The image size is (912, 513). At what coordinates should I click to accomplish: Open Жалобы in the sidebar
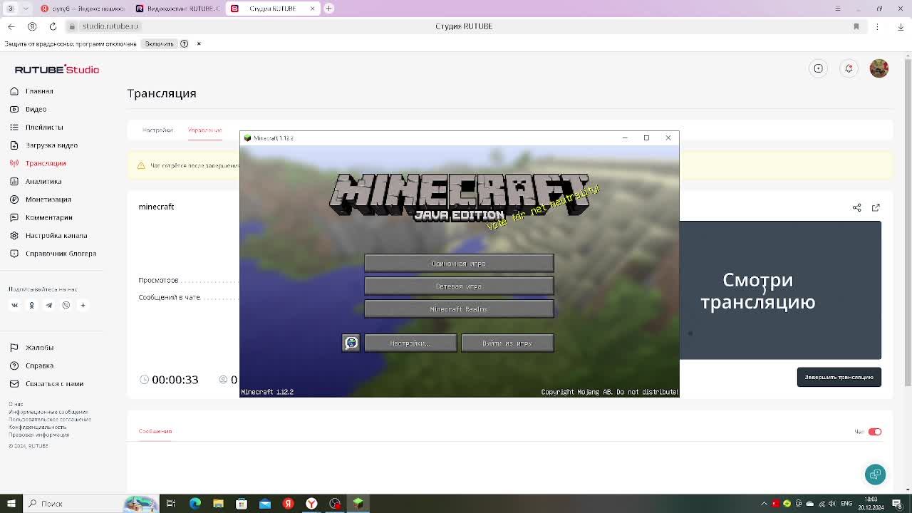(32, 348)
